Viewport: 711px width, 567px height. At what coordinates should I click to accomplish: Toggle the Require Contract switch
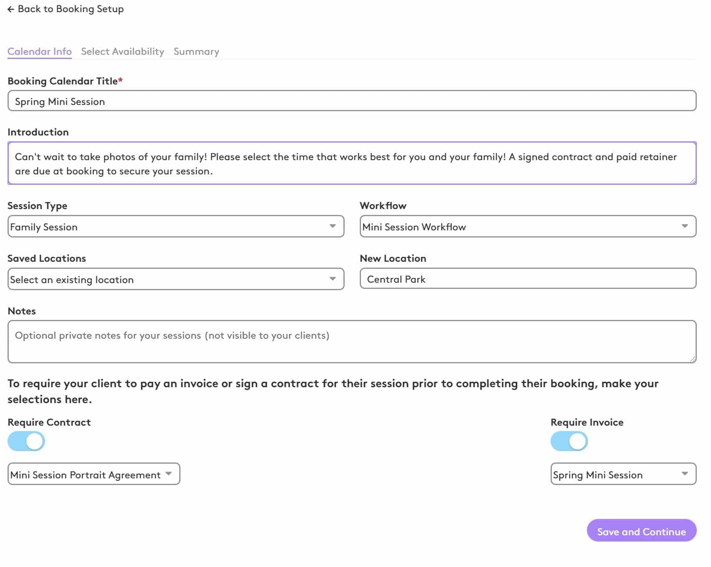click(26, 441)
